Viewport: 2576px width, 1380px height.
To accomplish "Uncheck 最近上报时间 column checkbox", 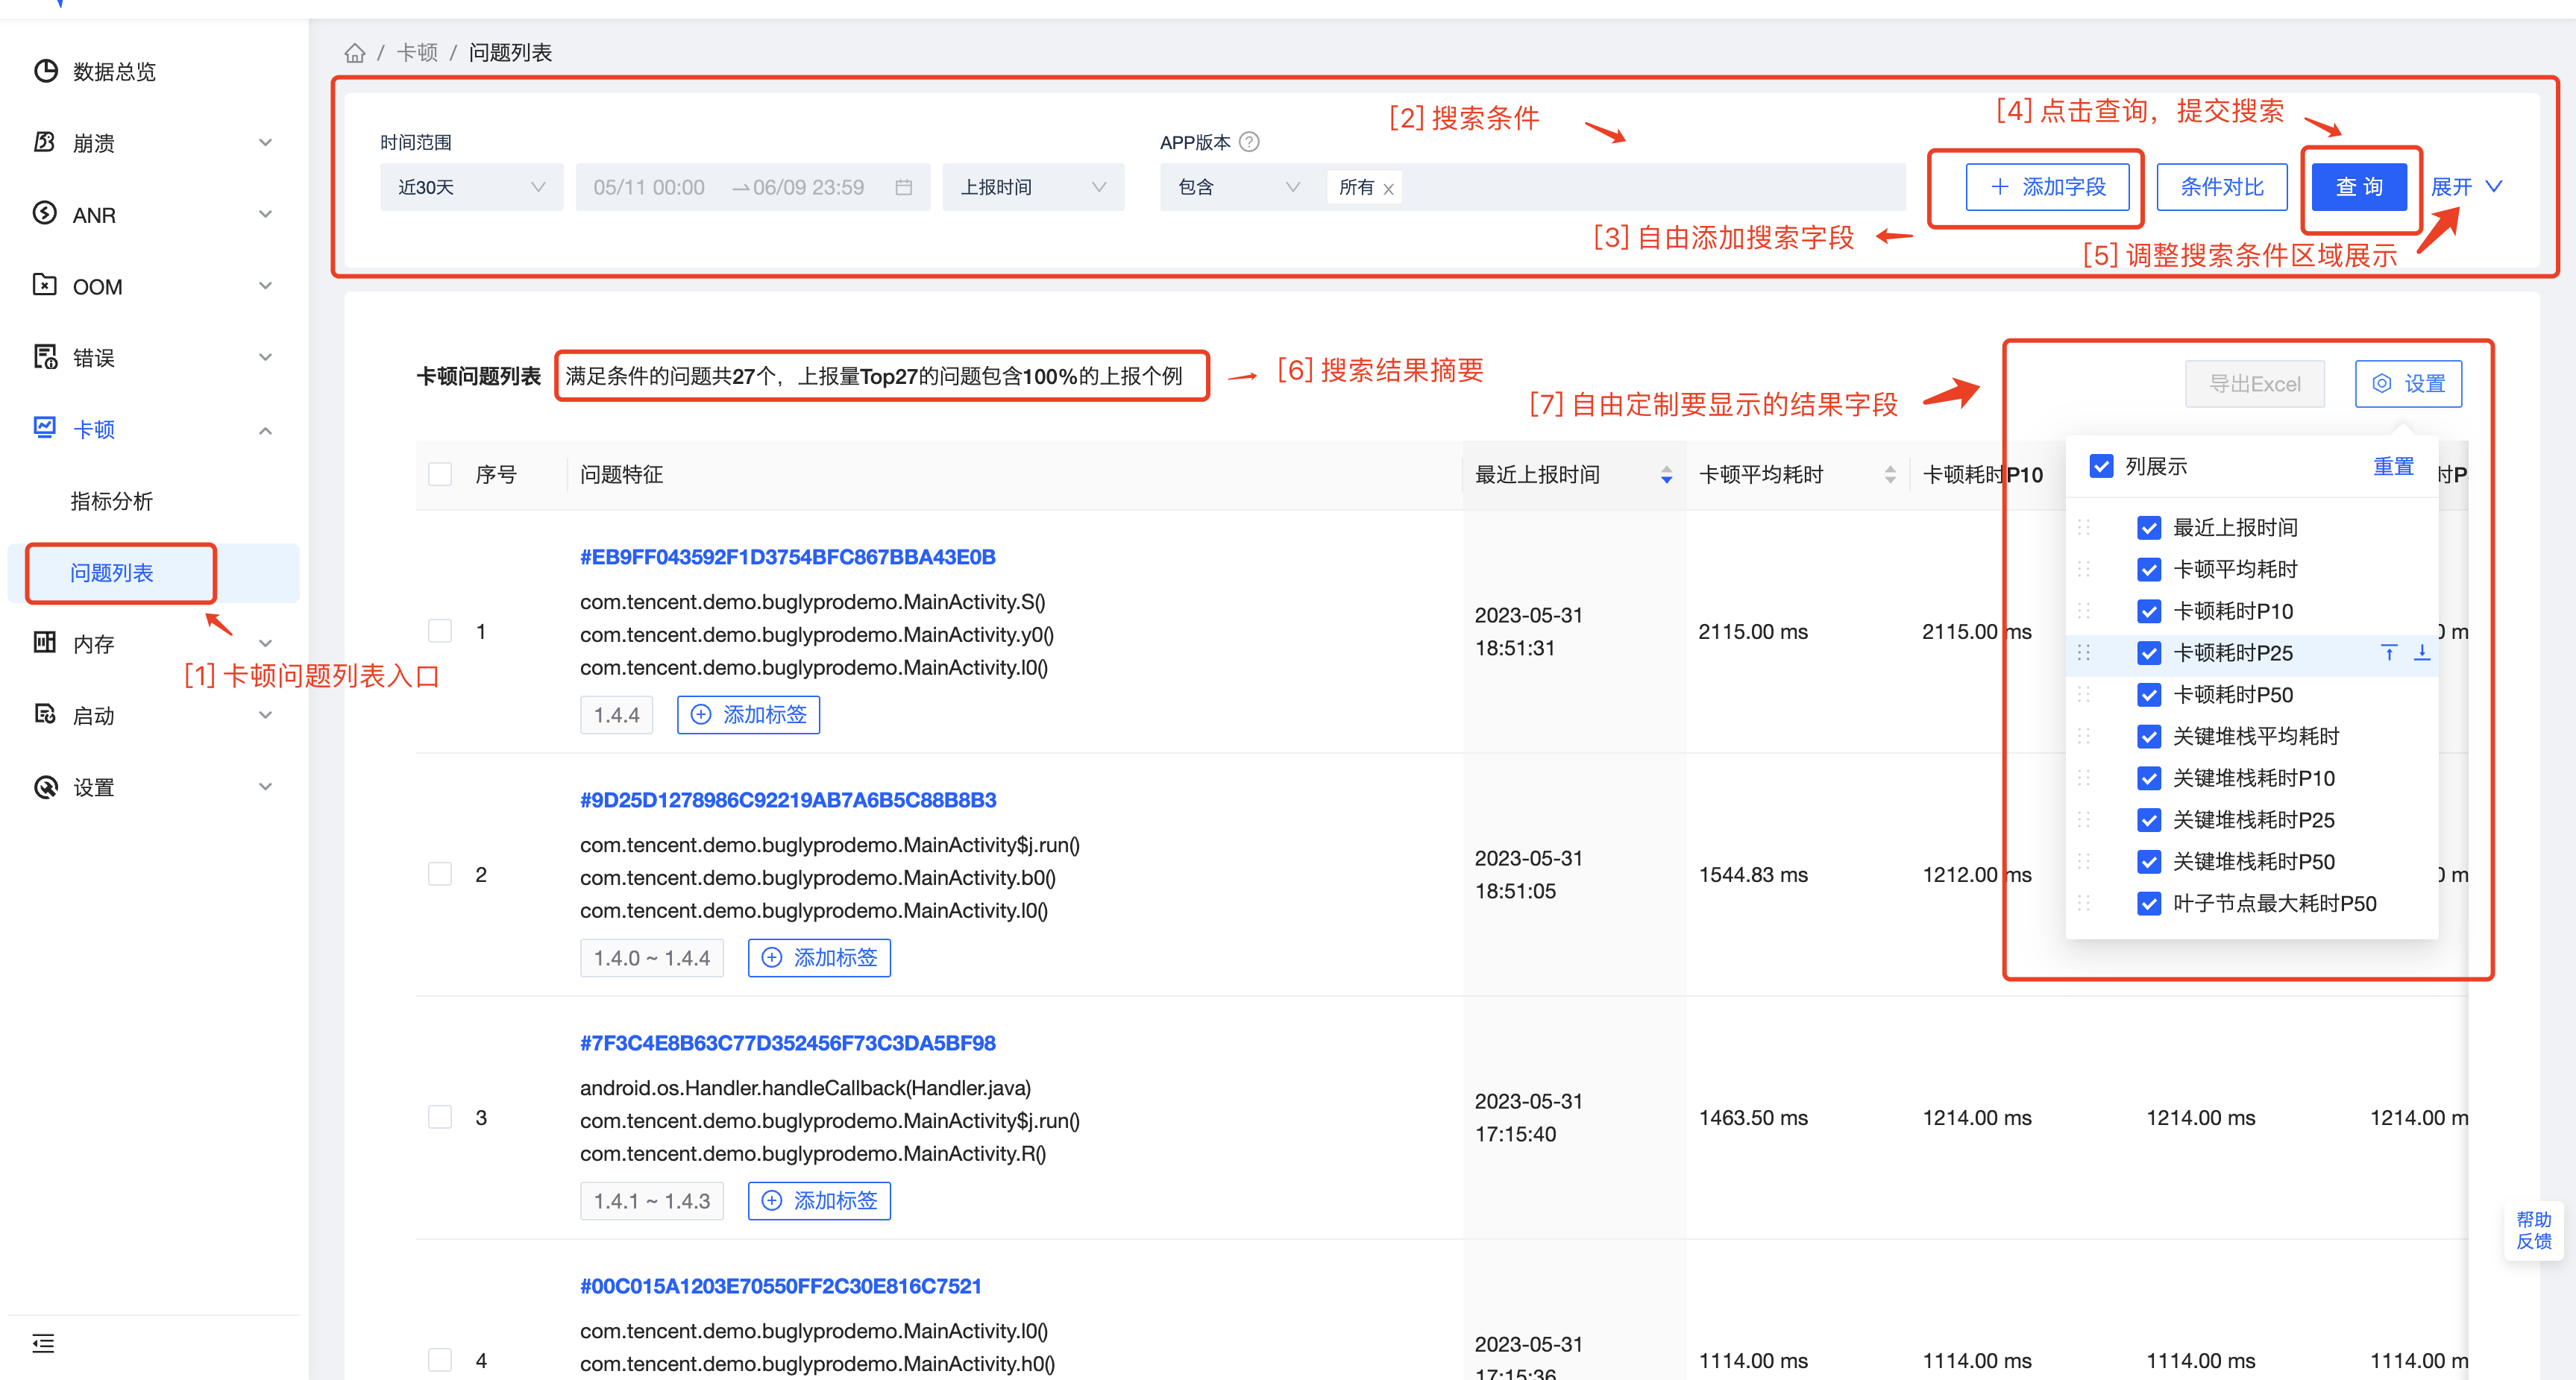I will tap(2148, 527).
